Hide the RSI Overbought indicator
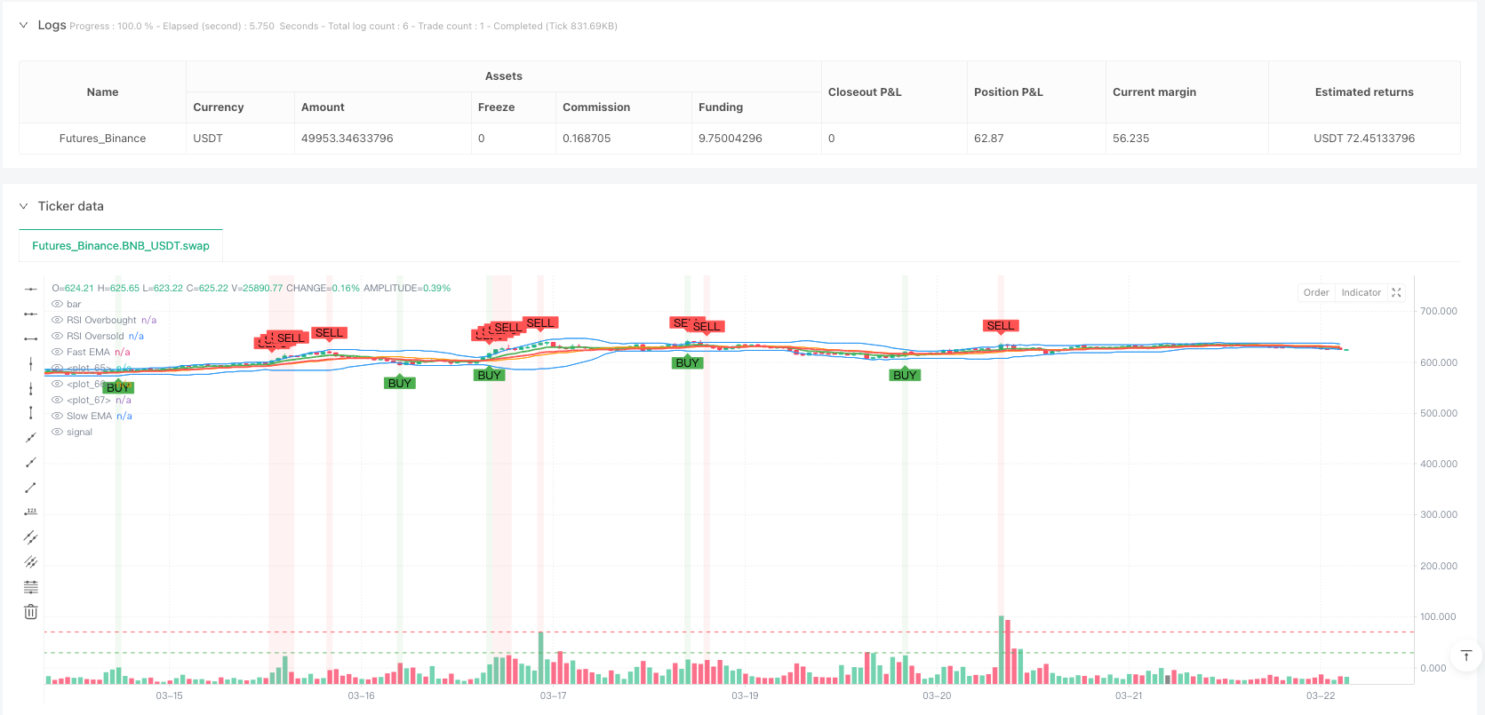 [58, 320]
